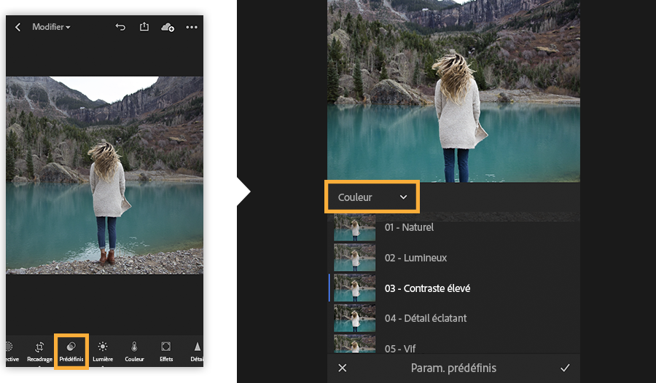Tap the enlarged preview photo in presets panel
Image resolution: width=656 pixels, height=383 pixels.
click(453, 91)
